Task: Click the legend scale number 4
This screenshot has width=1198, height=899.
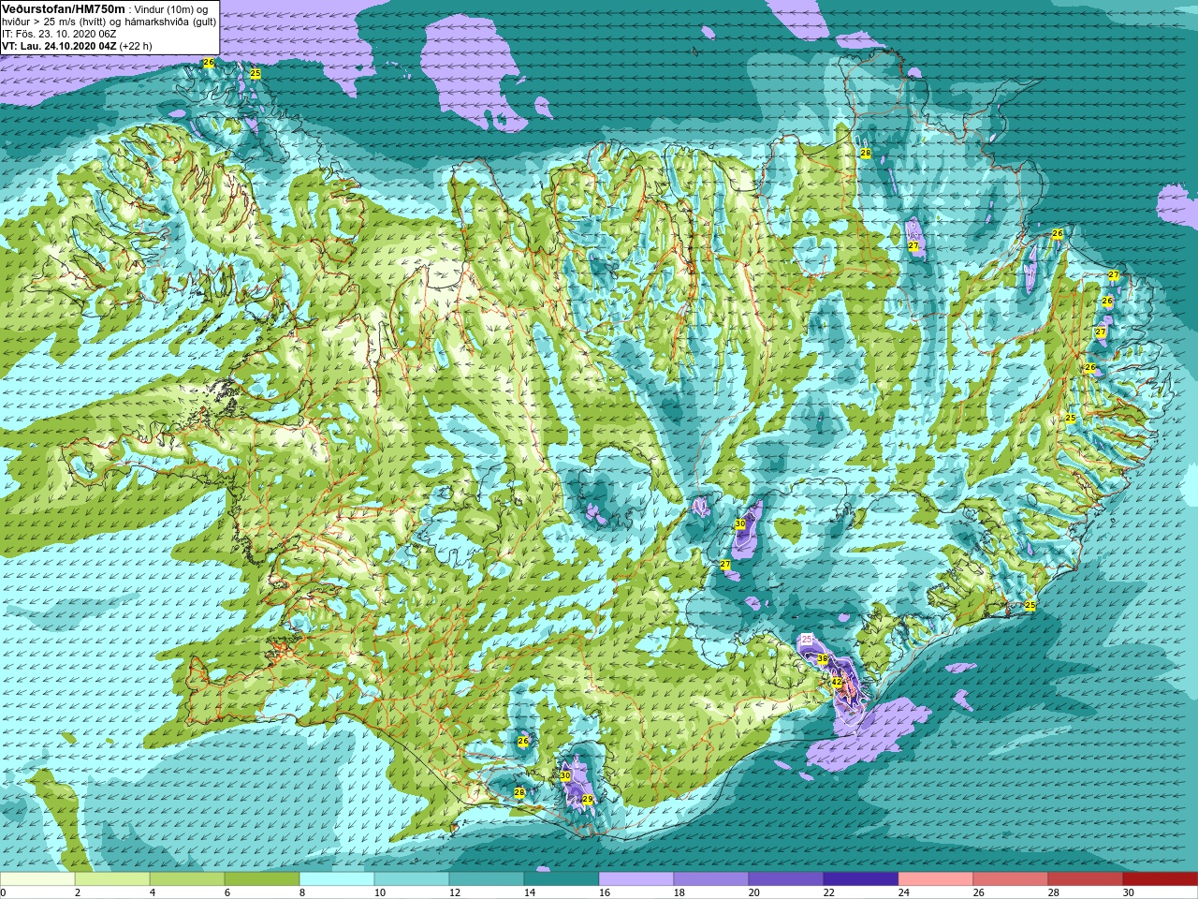Action: (x=153, y=892)
